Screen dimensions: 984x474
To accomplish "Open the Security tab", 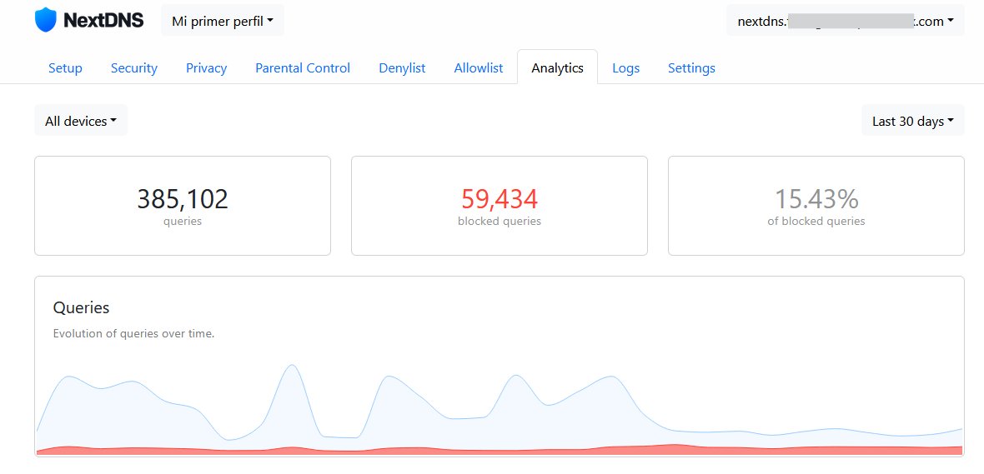I will tap(133, 67).
